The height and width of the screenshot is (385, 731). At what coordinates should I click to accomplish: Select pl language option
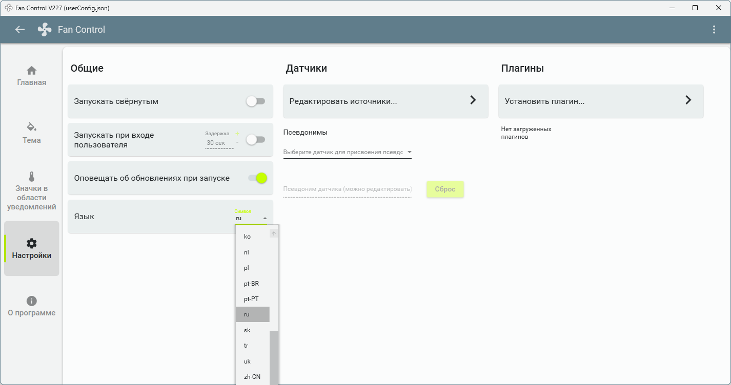(253, 268)
